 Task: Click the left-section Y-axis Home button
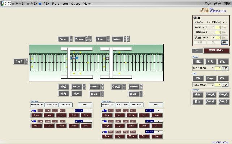(60, 126)
